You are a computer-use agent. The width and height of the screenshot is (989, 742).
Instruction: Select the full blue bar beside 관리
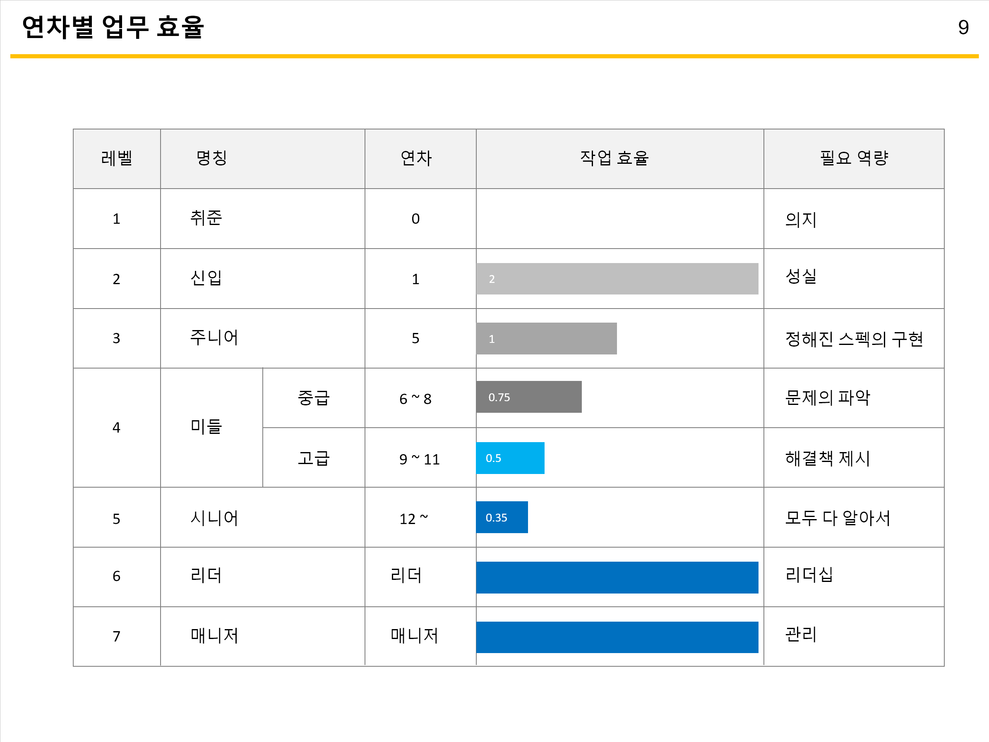(617, 637)
